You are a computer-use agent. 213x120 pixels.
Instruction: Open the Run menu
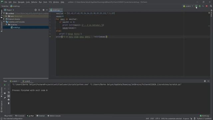click(40, 2)
